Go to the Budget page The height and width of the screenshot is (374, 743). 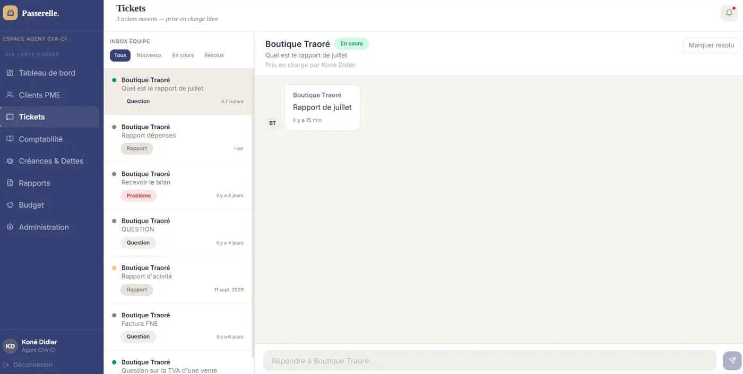(49, 205)
